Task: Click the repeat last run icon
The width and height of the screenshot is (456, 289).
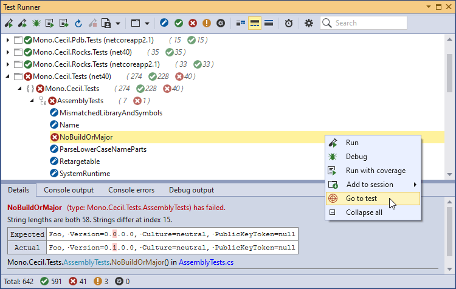Action: [x=78, y=23]
